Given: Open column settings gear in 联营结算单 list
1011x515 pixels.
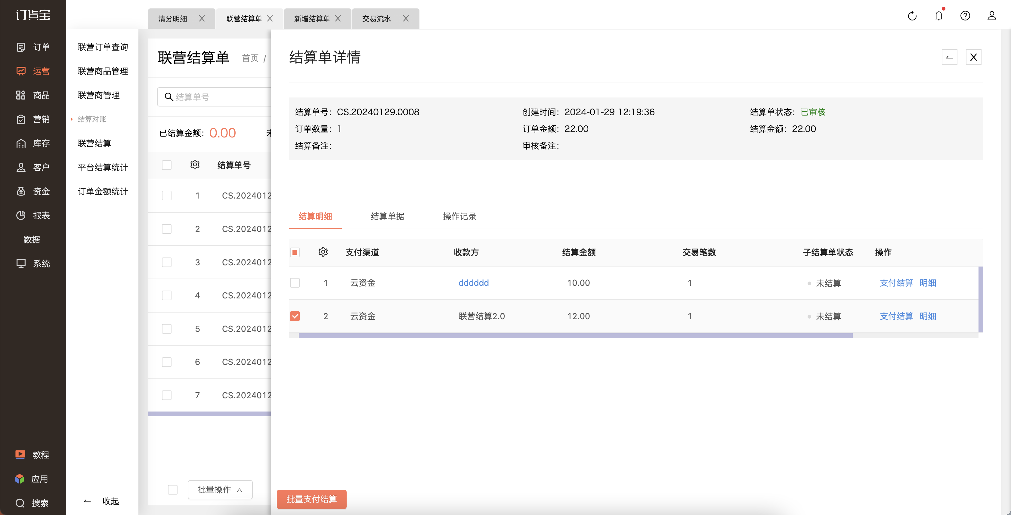Looking at the screenshot, I should (x=195, y=165).
